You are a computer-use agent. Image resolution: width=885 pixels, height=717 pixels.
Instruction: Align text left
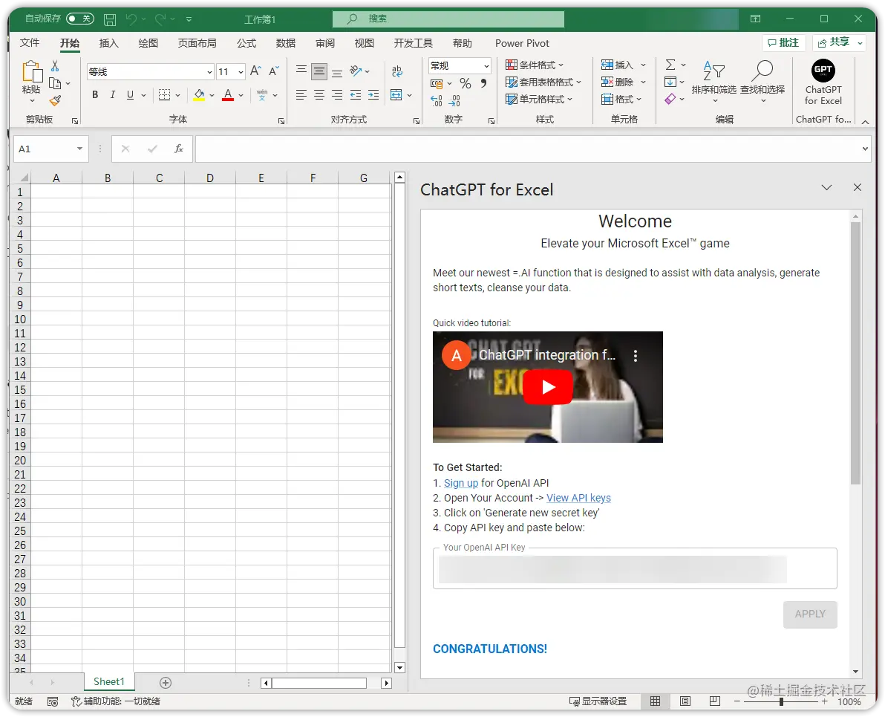coord(301,95)
